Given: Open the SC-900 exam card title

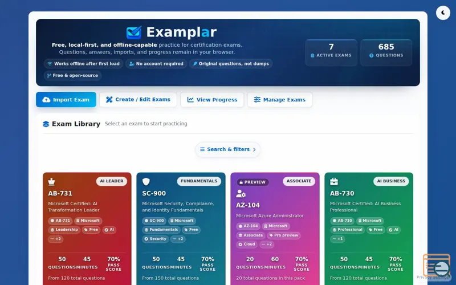Looking at the screenshot, I should (154, 193).
